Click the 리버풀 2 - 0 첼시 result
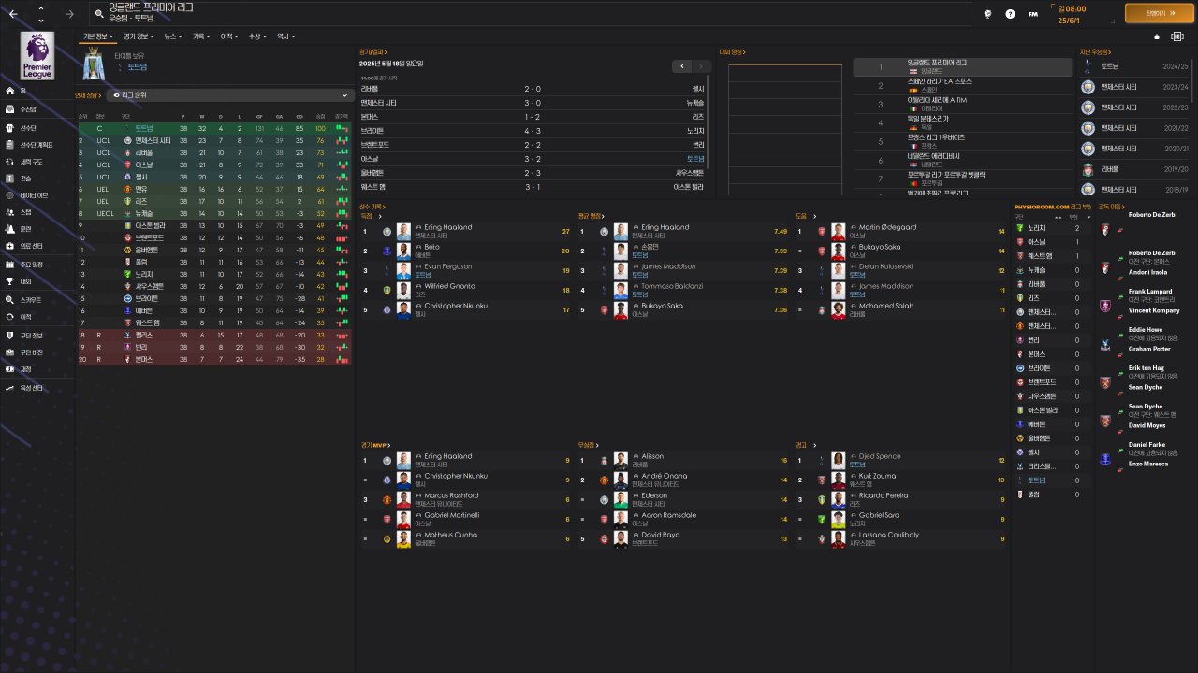 [x=533, y=89]
